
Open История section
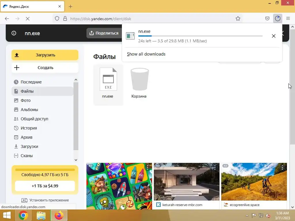click(43, 128)
